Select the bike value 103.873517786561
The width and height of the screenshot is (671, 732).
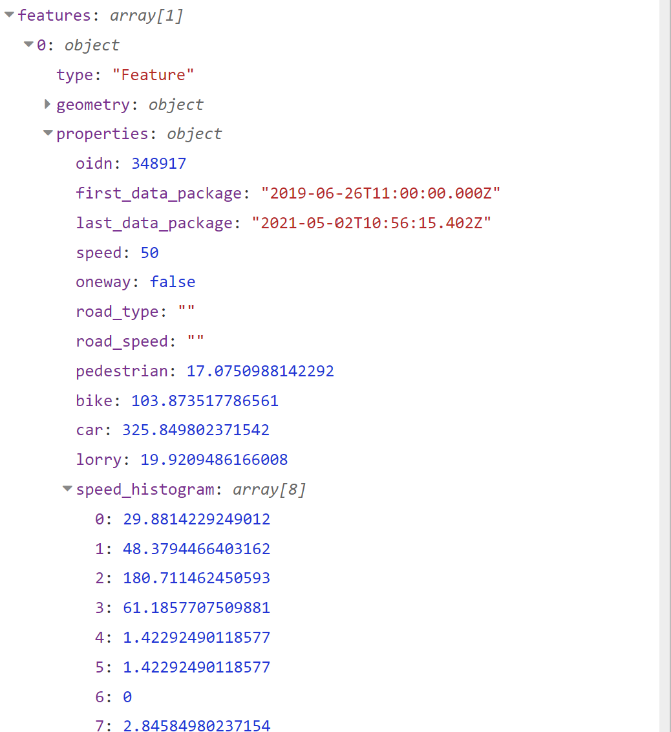(x=204, y=400)
